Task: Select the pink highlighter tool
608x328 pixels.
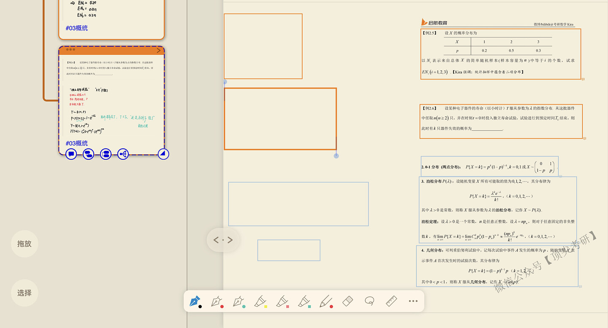Action: click(x=282, y=301)
